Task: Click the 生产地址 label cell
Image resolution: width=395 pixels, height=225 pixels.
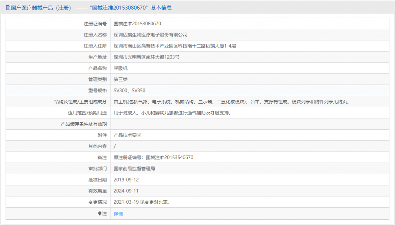Action: 58,57
